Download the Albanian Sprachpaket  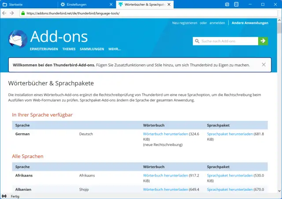pyautogui.click(x=230, y=189)
